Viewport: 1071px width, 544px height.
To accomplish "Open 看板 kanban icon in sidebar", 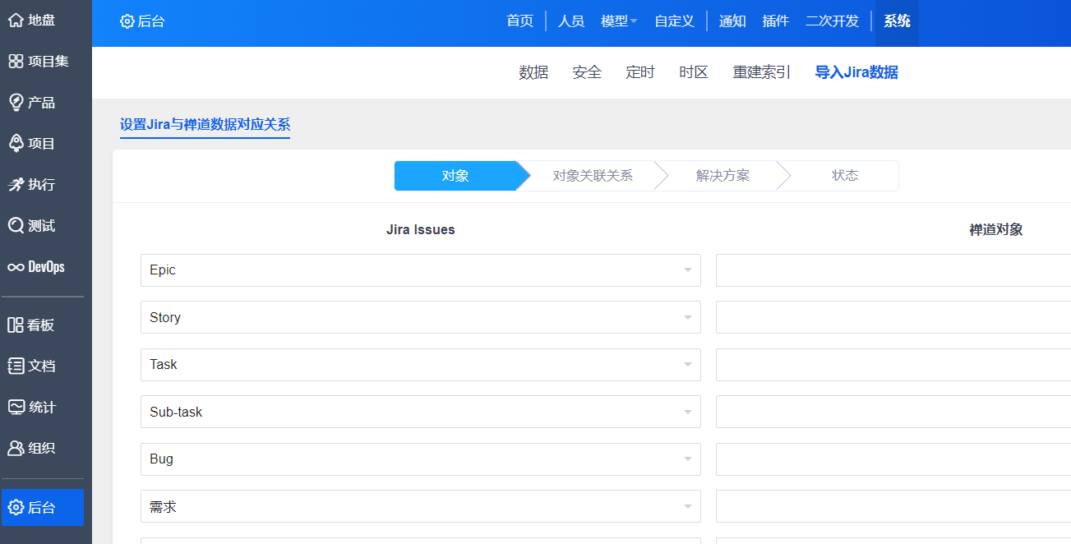I will pos(16,325).
